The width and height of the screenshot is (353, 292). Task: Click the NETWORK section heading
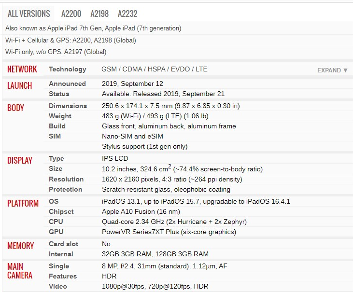pos(22,70)
